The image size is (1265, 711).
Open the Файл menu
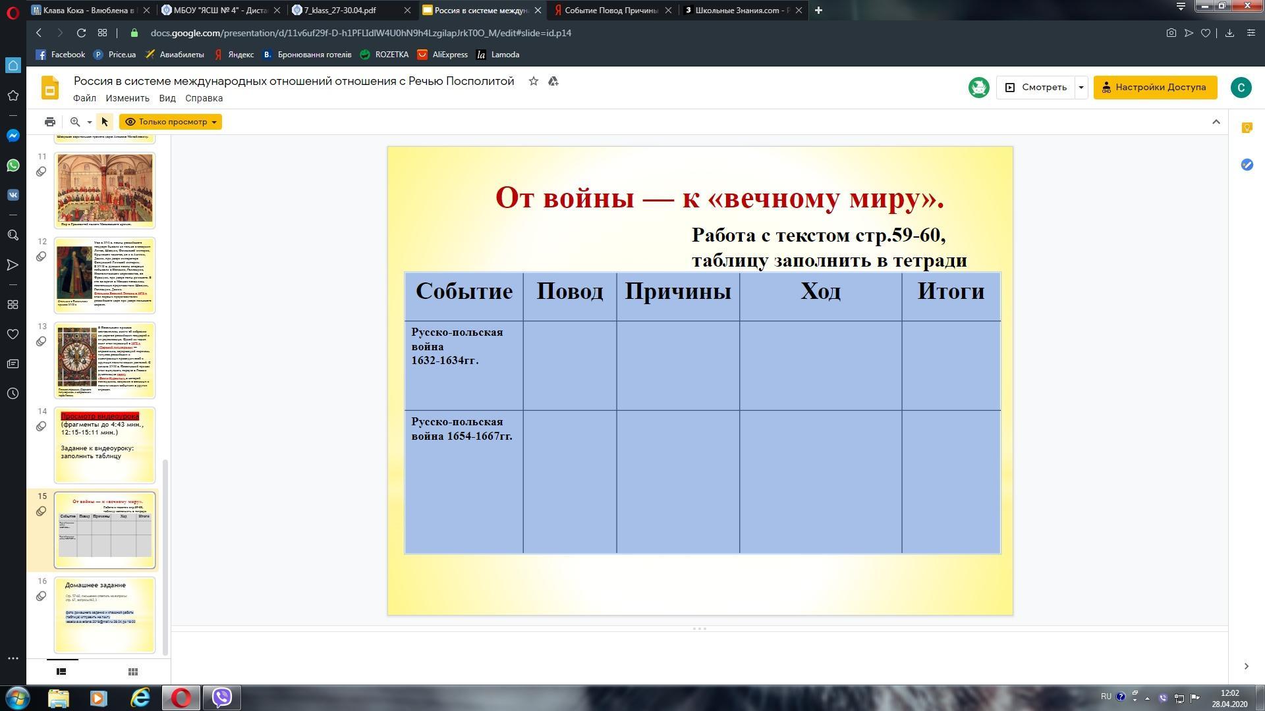(x=84, y=98)
